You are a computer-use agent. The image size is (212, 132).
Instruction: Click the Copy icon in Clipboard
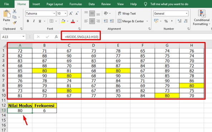14,17
